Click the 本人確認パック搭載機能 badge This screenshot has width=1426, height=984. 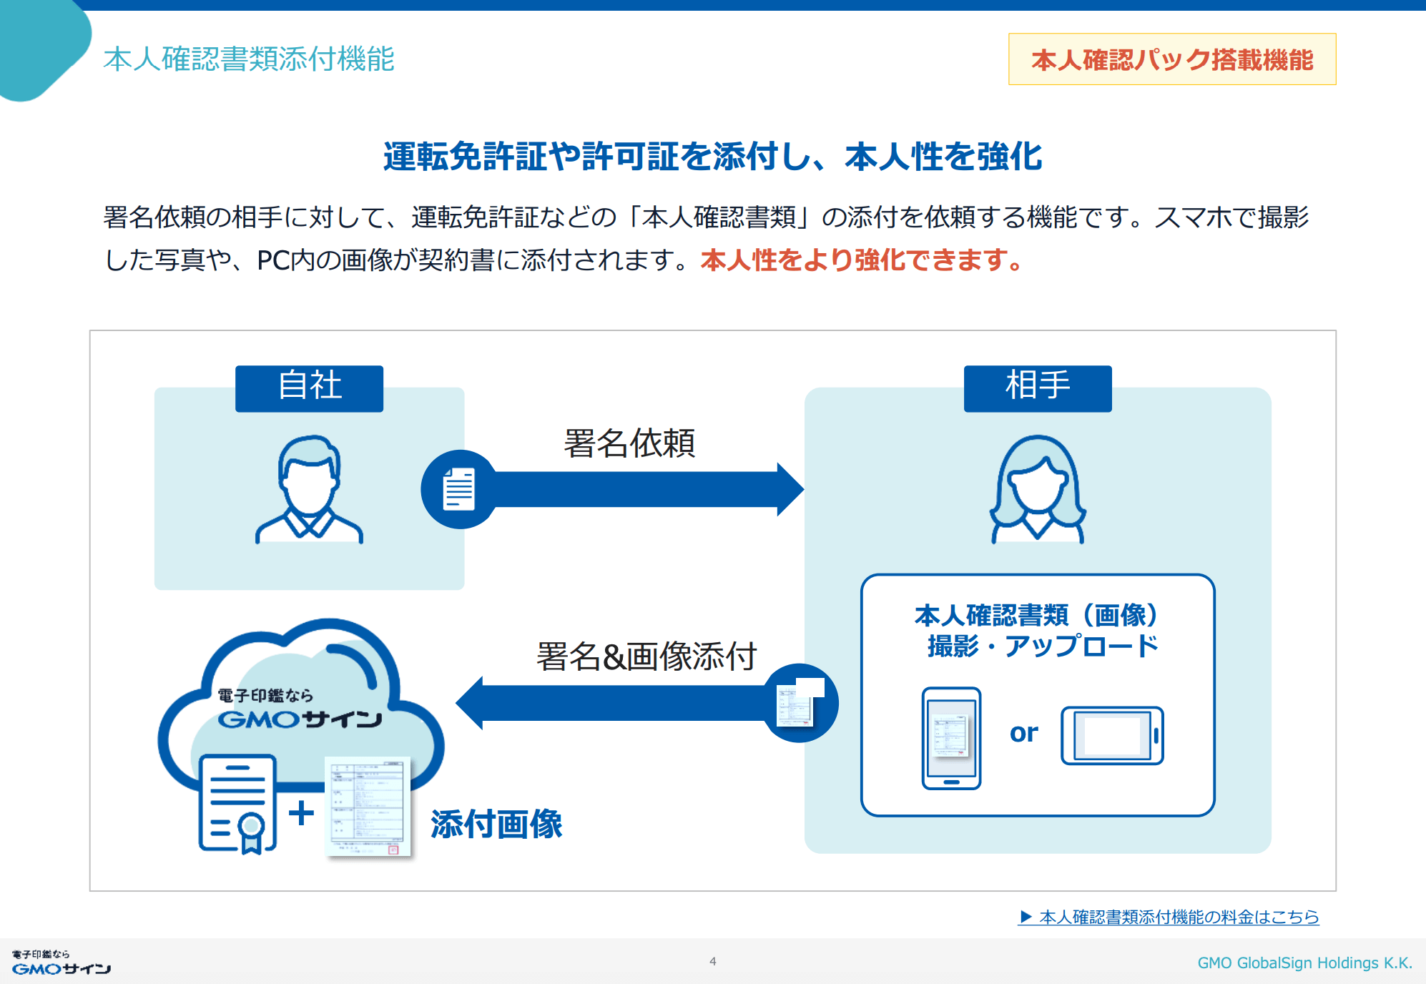pos(1171,59)
